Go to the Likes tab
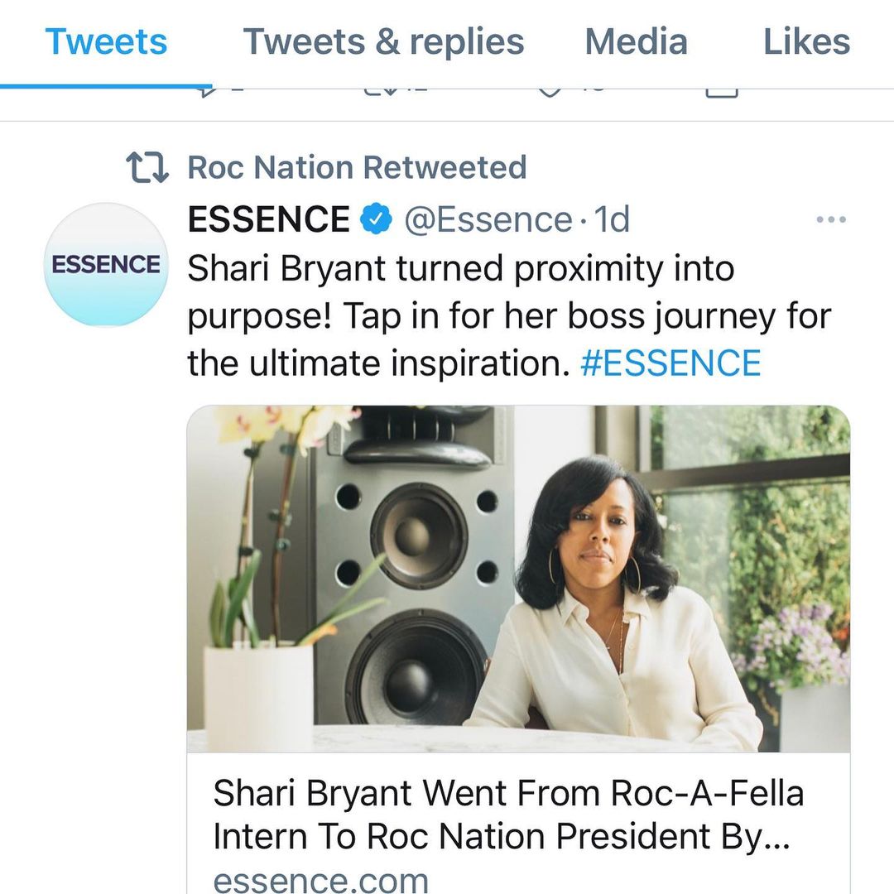 [x=806, y=41]
